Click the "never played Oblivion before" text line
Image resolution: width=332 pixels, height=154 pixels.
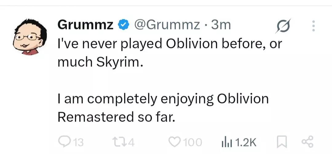[x=170, y=44]
